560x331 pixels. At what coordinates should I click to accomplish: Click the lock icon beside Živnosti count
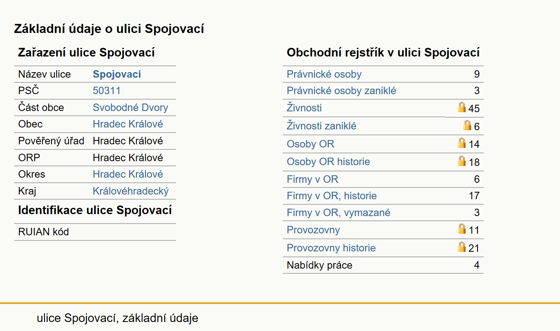pyautogui.click(x=462, y=107)
